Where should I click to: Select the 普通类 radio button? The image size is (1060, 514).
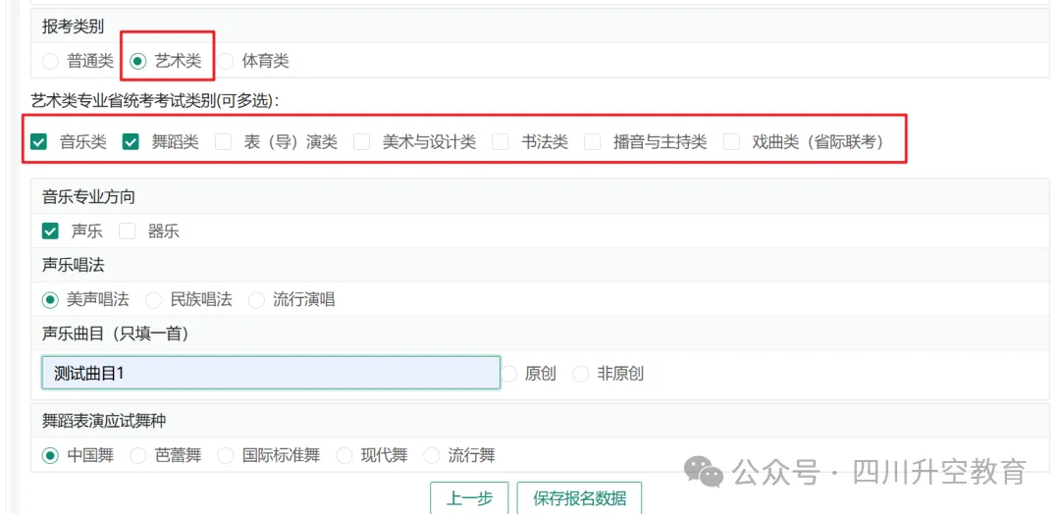point(50,62)
